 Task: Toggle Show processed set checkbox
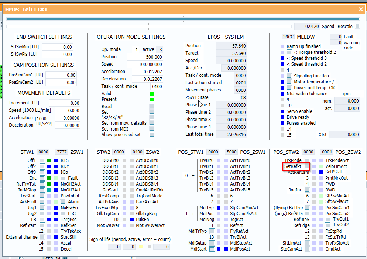point(152,135)
